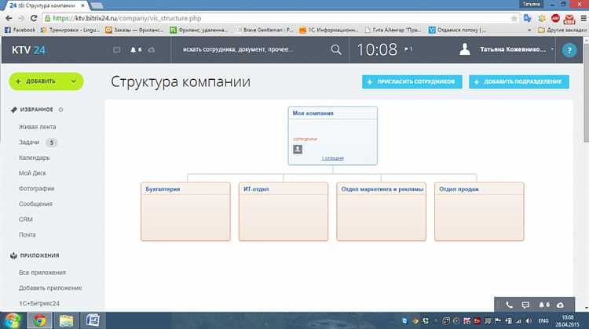Image resolution: width=589 pixels, height=329 pixels.
Task: Click the employee avatar in Моя компания
Action: coord(298,149)
